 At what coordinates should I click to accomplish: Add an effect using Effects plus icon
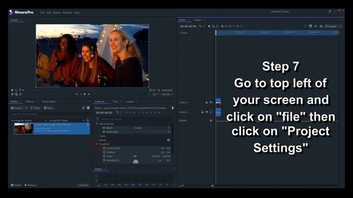coord(168,140)
